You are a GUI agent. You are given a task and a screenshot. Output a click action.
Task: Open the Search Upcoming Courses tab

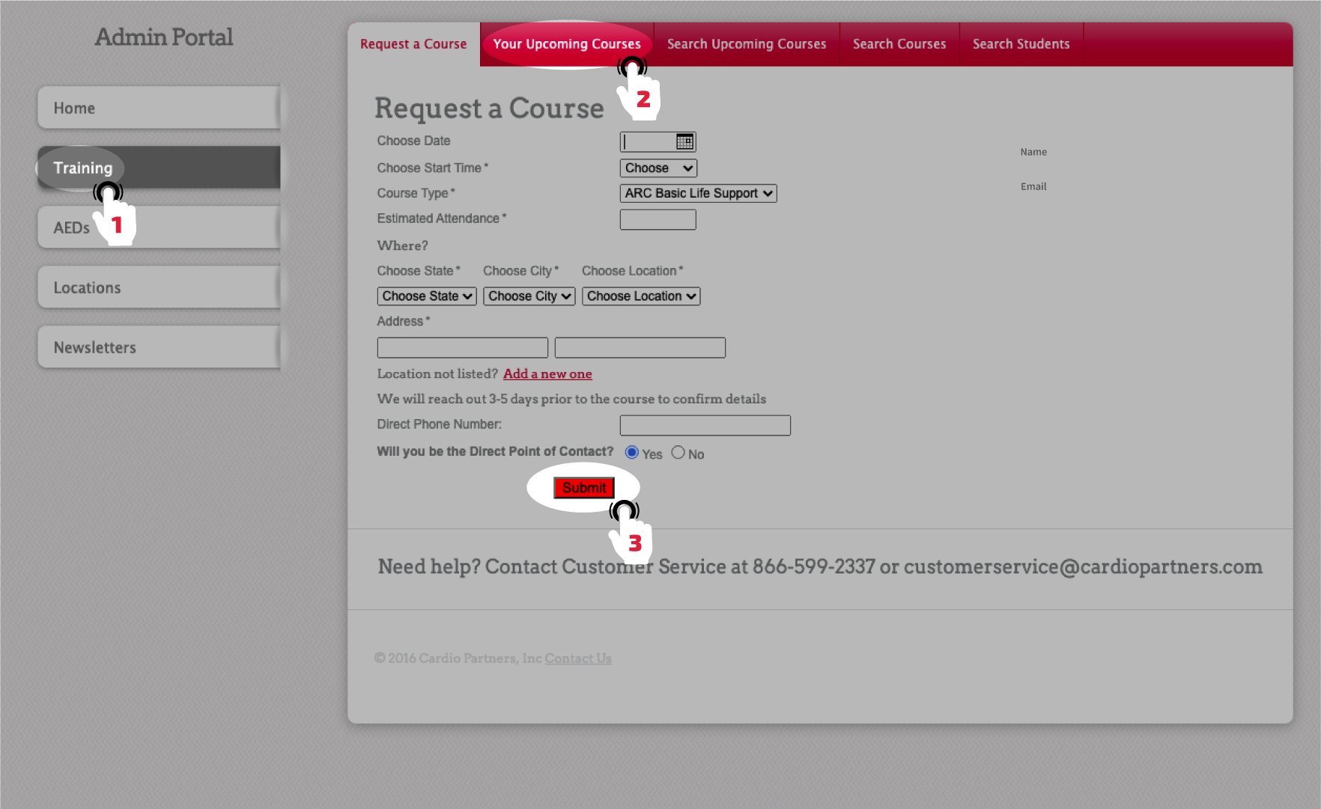coord(746,44)
